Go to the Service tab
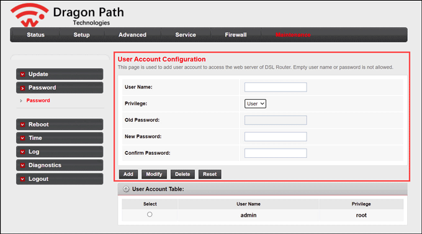The height and width of the screenshot is (234, 422). (186, 35)
